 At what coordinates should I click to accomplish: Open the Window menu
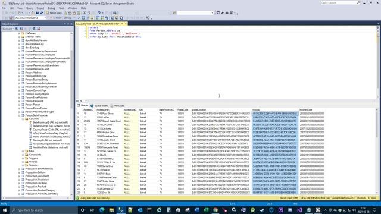tap(73, 8)
